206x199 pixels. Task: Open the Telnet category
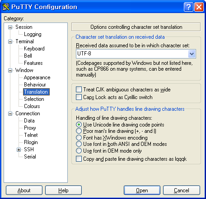(x=31, y=135)
